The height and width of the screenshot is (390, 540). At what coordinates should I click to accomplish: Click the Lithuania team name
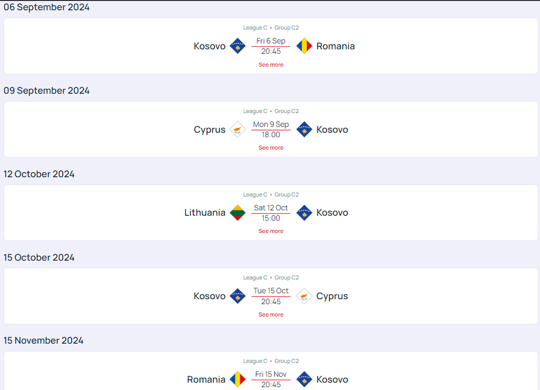coord(205,213)
